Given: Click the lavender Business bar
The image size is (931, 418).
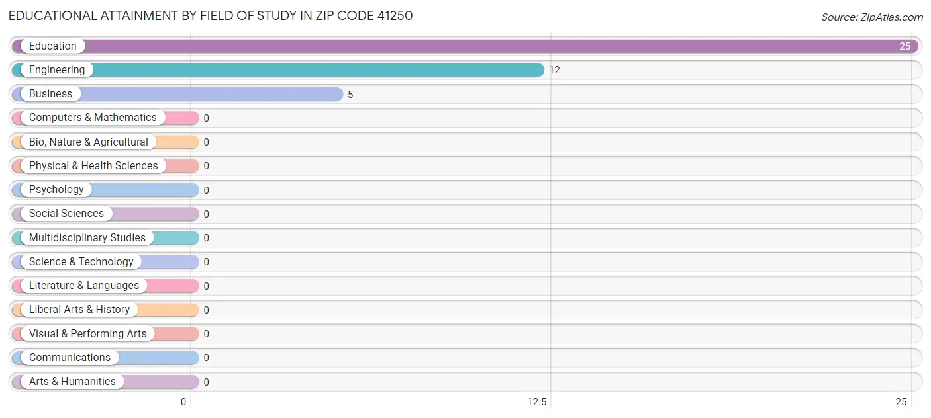Looking at the screenshot, I should coord(177,94).
